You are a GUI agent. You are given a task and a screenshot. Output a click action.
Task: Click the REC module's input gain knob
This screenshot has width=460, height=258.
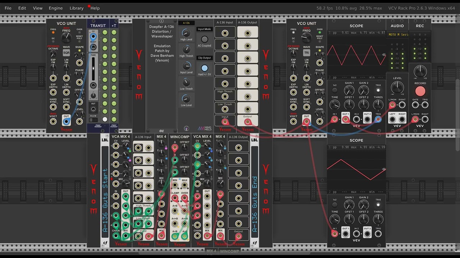point(420,71)
